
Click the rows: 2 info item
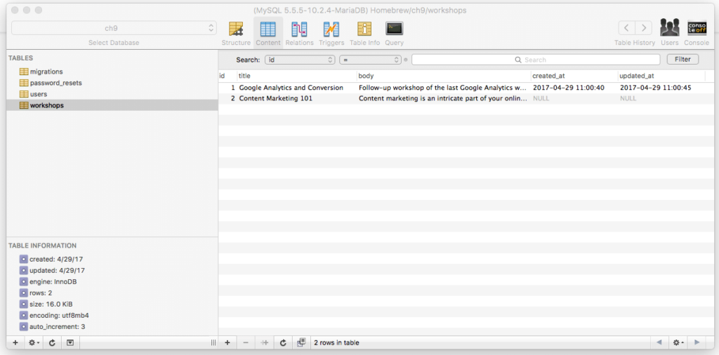pyautogui.click(x=36, y=293)
